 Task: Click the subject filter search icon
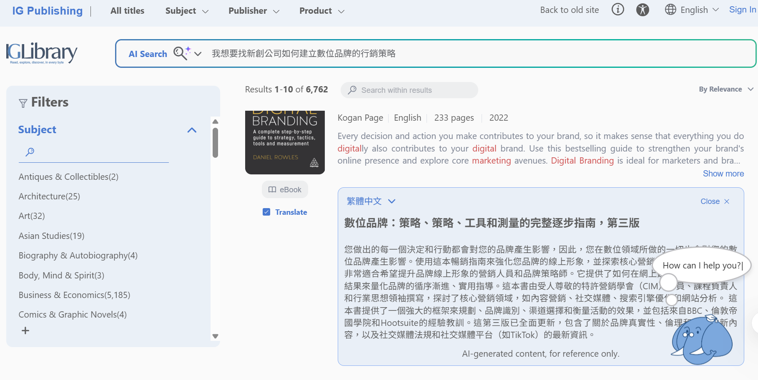[x=30, y=152]
